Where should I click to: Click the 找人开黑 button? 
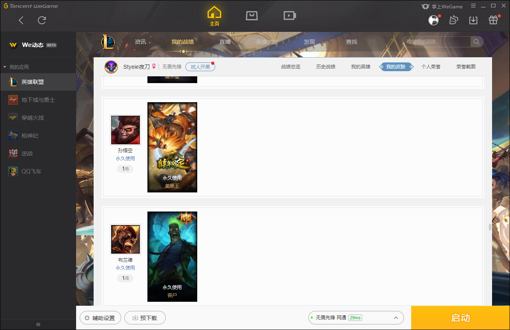[200, 67]
